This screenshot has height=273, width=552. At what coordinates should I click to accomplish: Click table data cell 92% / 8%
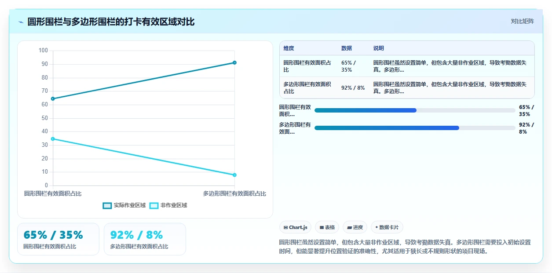point(353,87)
